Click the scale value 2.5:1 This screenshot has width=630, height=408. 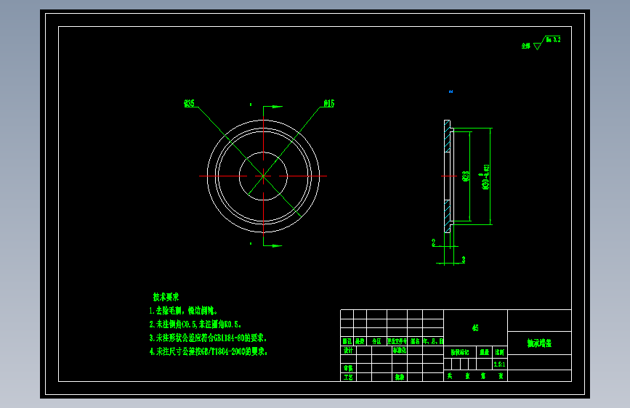(x=499, y=364)
